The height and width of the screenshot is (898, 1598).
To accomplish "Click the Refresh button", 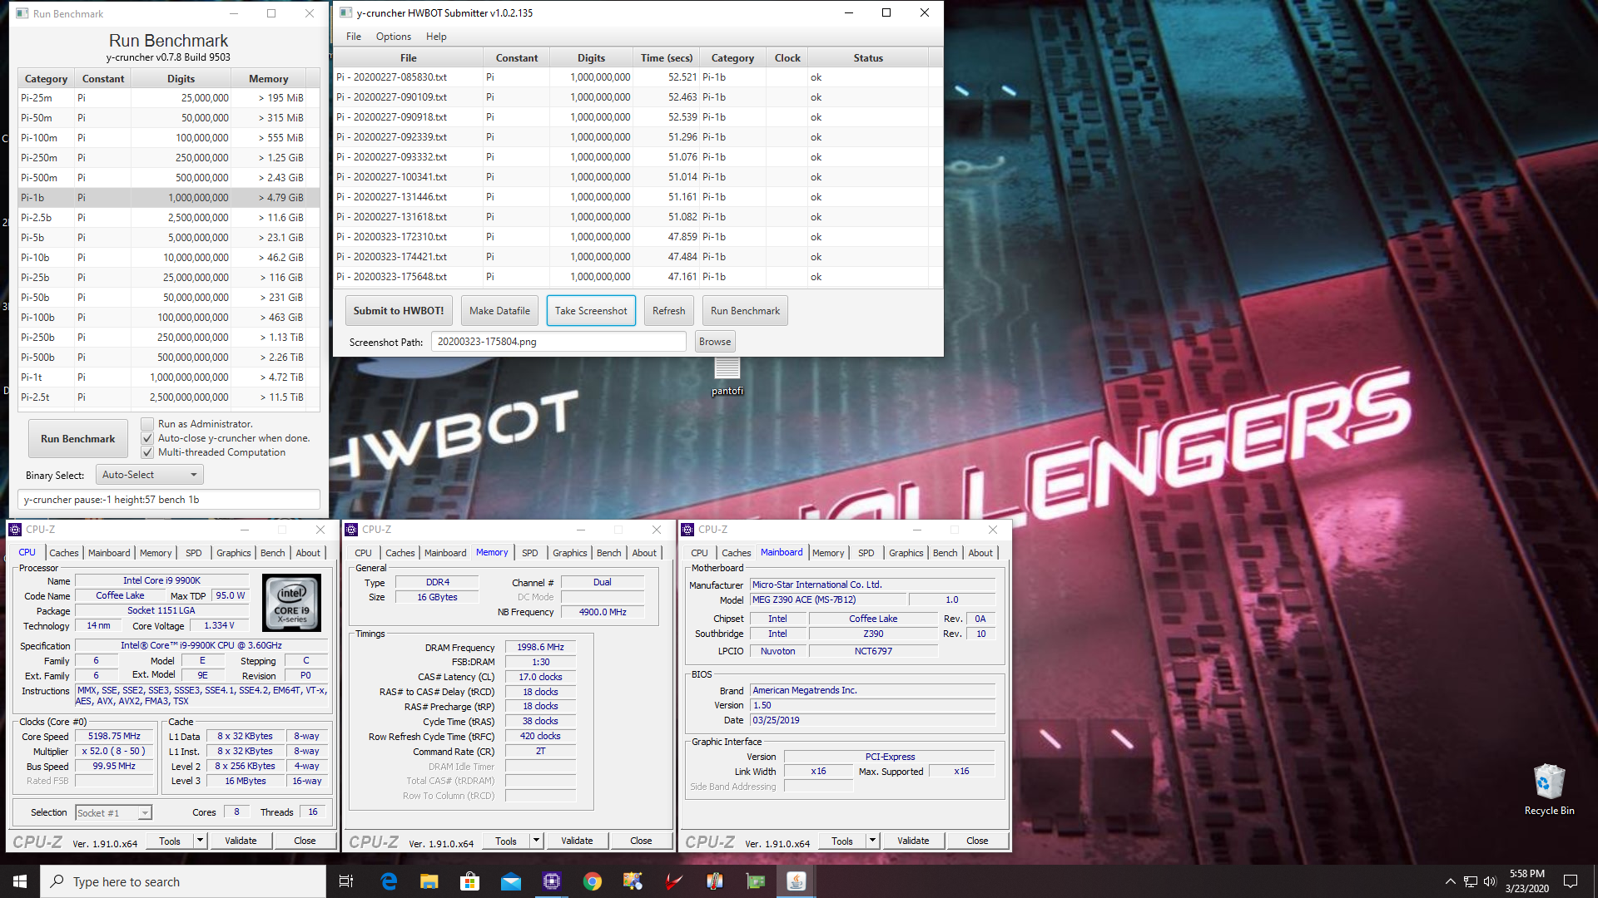I will (668, 311).
